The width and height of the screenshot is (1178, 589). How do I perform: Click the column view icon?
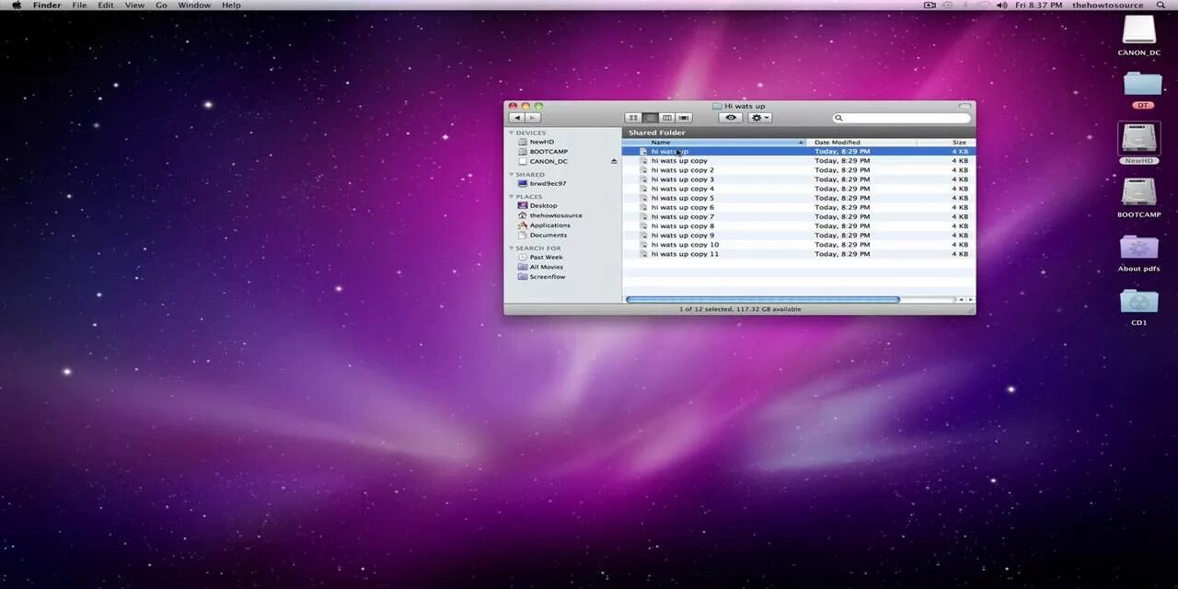tap(667, 117)
